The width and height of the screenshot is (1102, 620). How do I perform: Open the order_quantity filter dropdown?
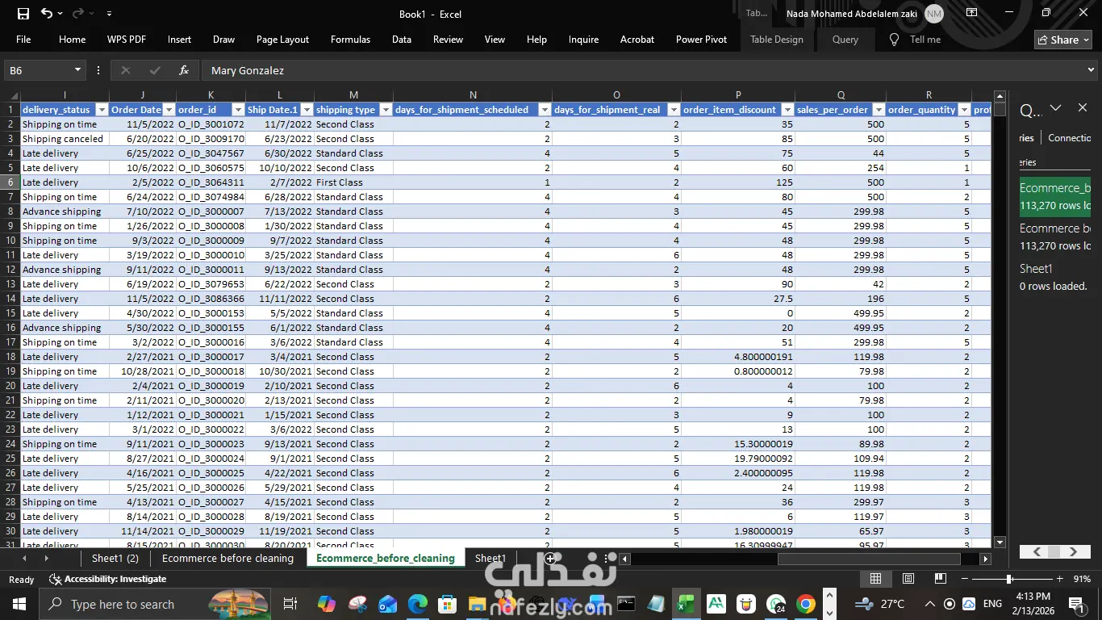963,110
